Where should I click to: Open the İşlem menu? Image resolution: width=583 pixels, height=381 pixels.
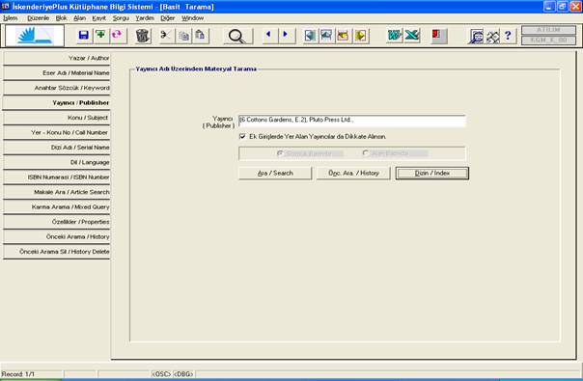(10, 17)
